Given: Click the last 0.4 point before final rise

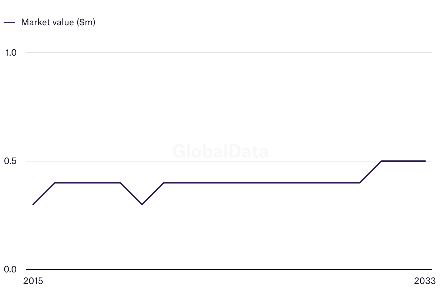Looking at the screenshot, I should pyautogui.click(x=360, y=183).
